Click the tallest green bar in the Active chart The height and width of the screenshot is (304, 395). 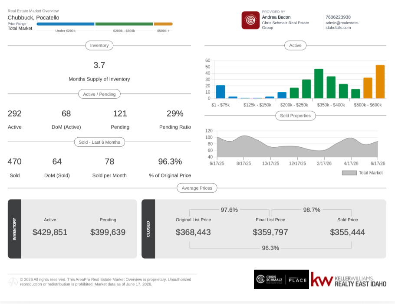319,84
